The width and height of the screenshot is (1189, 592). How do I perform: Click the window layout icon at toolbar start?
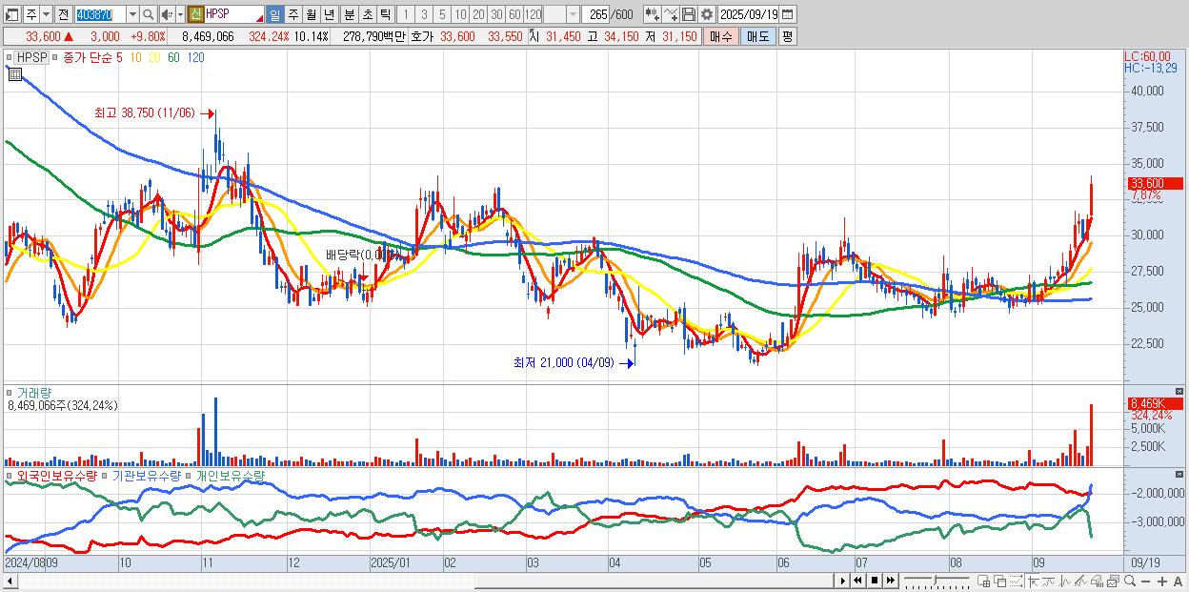point(11,14)
